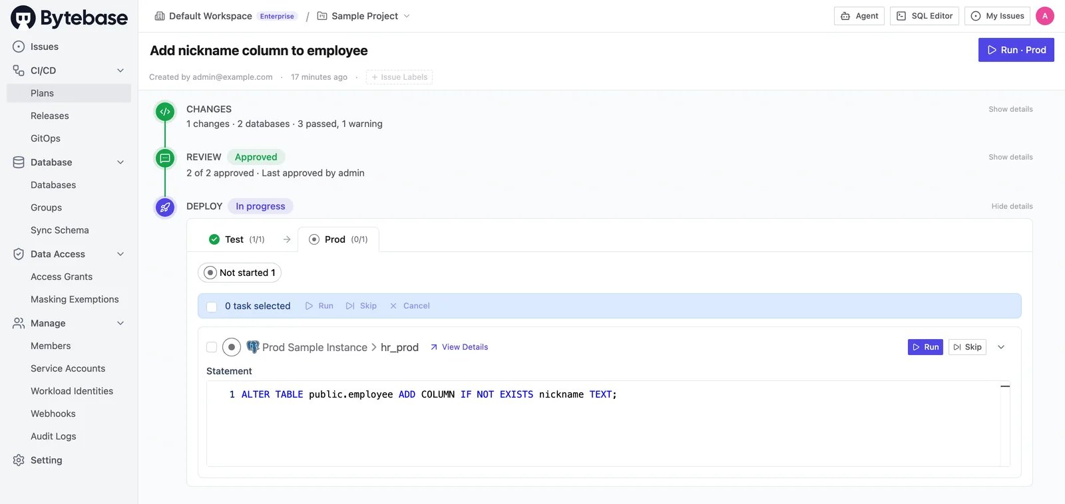
Task: Click the Deploy rocket step icon
Action: pos(165,207)
